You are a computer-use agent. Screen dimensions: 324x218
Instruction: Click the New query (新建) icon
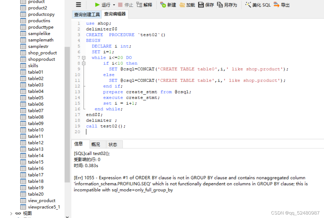tap(163, 5)
